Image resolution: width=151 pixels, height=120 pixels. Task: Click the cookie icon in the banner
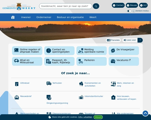pyautogui.click(x=50, y=117)
